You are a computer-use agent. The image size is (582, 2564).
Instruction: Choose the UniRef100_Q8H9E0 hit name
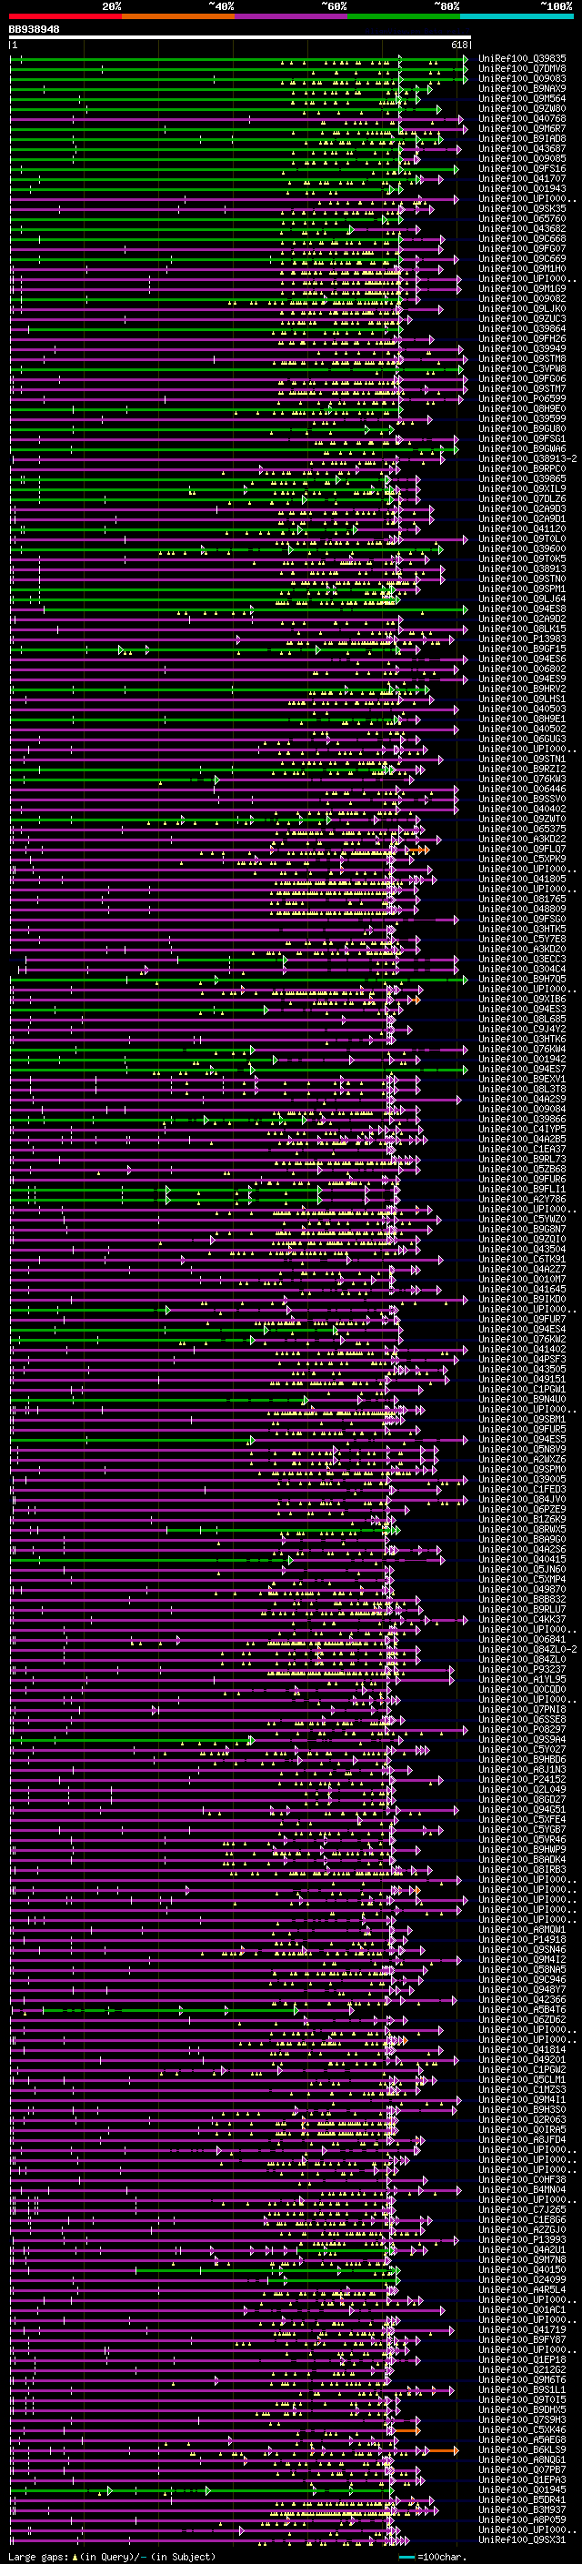point(522,408)
